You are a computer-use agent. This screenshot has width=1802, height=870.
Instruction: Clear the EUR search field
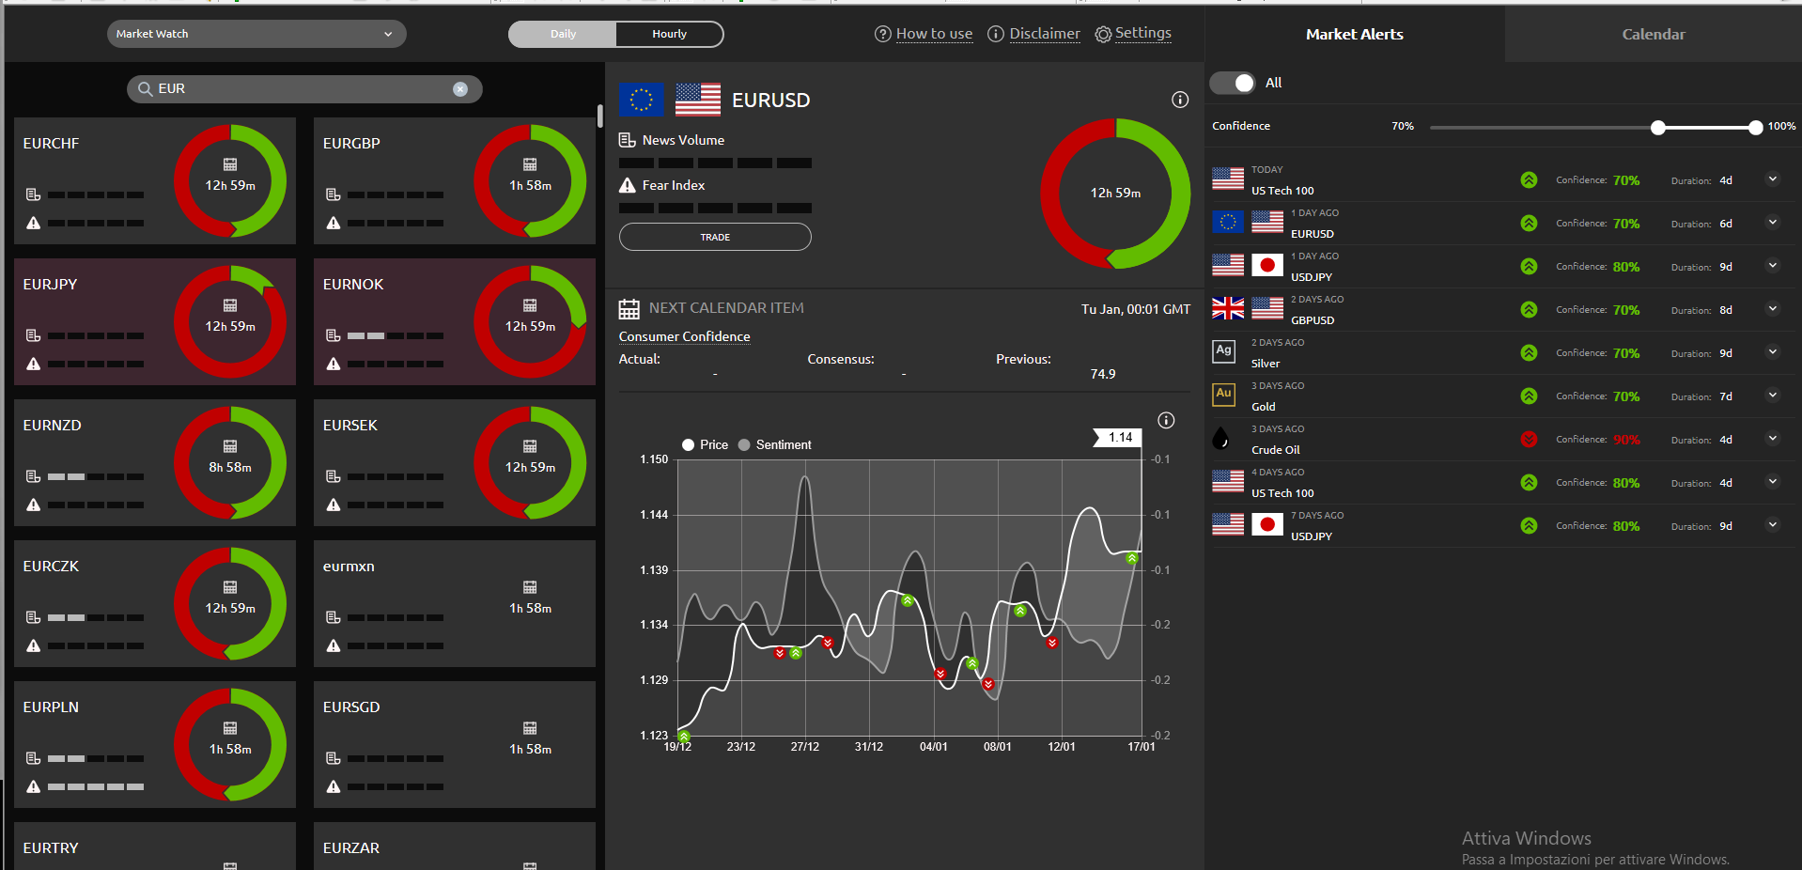point(460,89)
